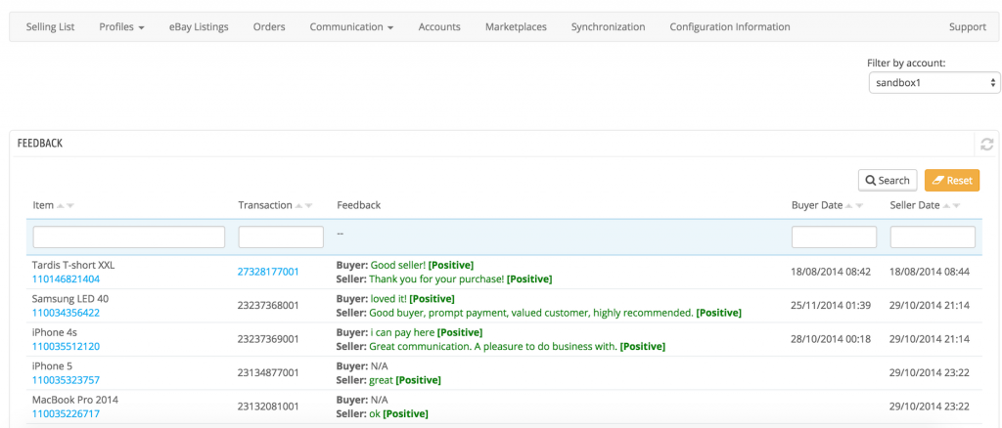Open item link 110035226717
Screen dimensions: 1002x428
66,413
